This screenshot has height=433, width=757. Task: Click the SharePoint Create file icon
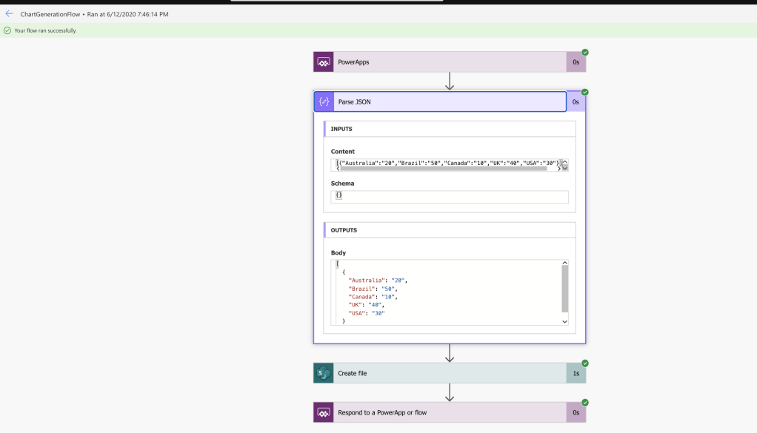pyautogui.click(x=324, y=373)
